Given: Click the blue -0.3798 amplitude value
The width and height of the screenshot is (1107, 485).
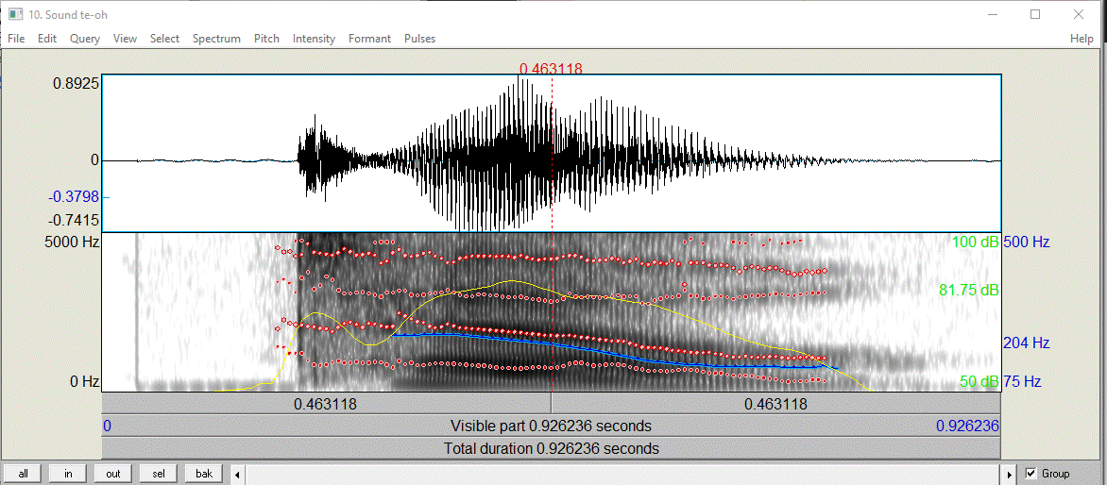Looking at the screenshot, I should point(74,196).
